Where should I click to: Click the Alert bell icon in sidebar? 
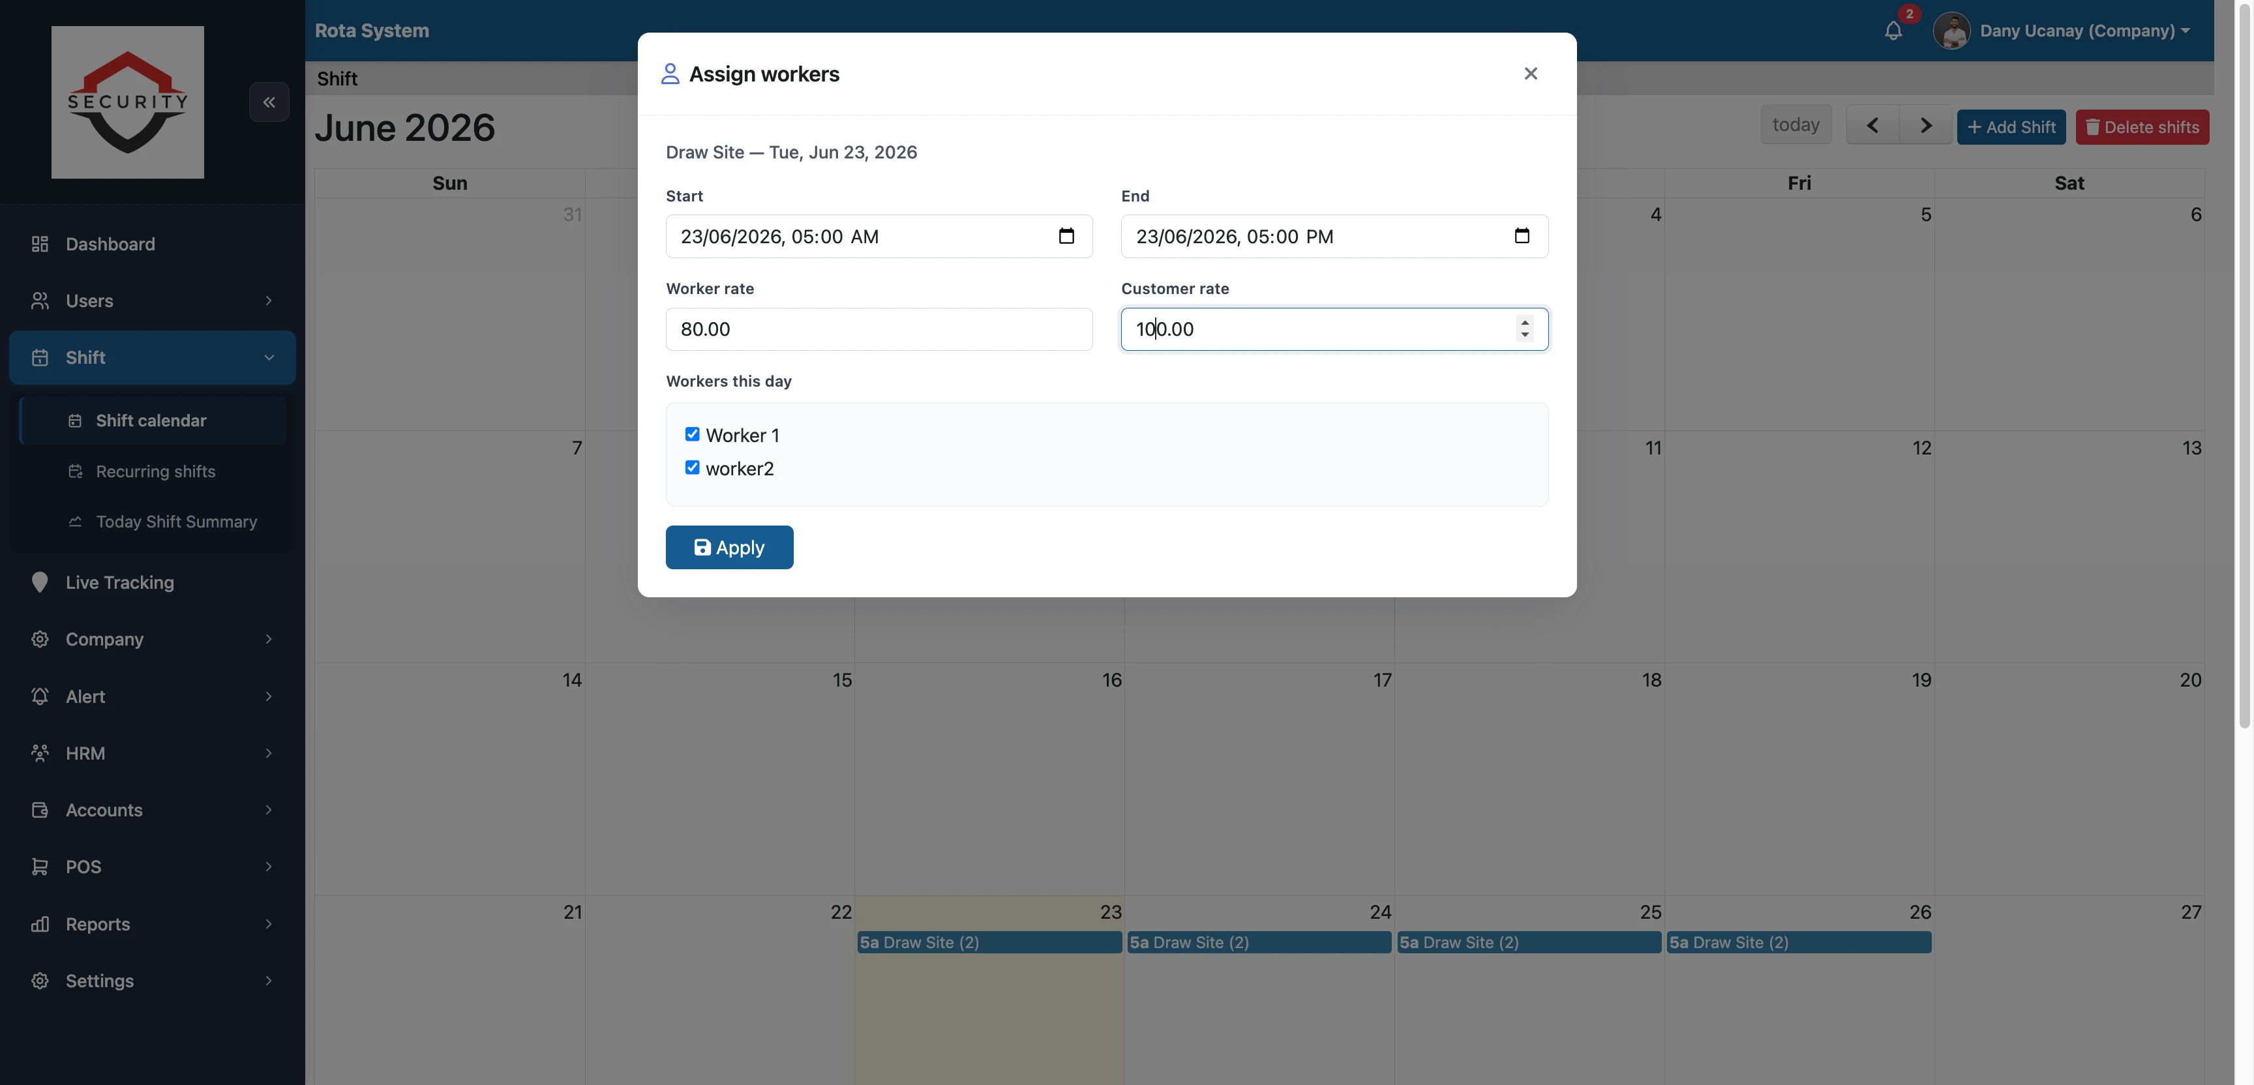[39, 696]
